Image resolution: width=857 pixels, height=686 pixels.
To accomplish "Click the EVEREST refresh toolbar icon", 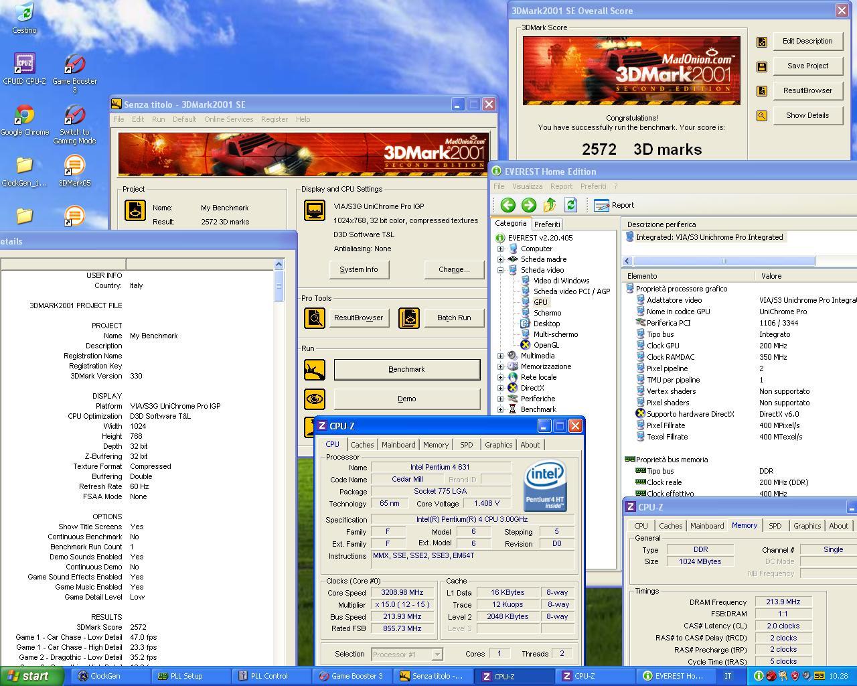I will 570,205.
